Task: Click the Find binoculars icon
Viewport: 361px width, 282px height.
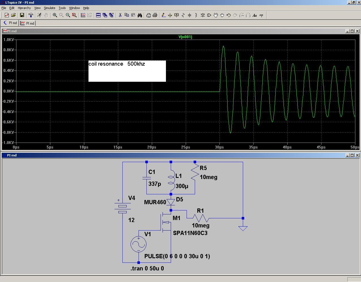Action: 140,15
